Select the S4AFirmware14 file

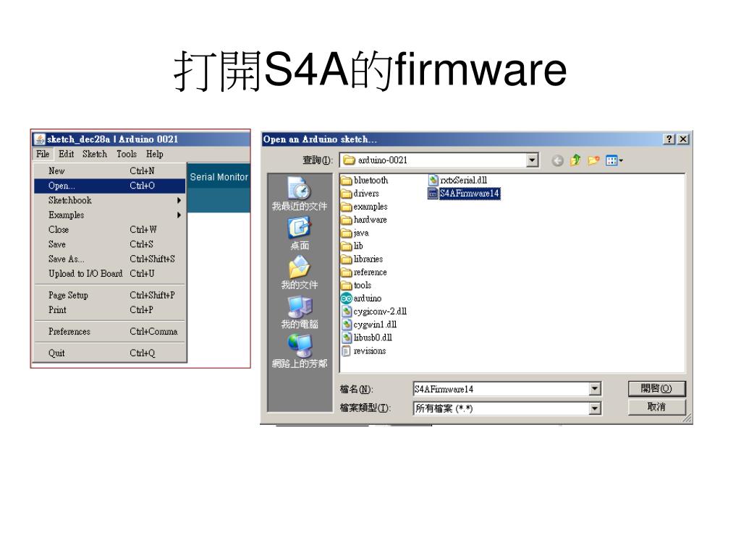[x=464, y=194]
